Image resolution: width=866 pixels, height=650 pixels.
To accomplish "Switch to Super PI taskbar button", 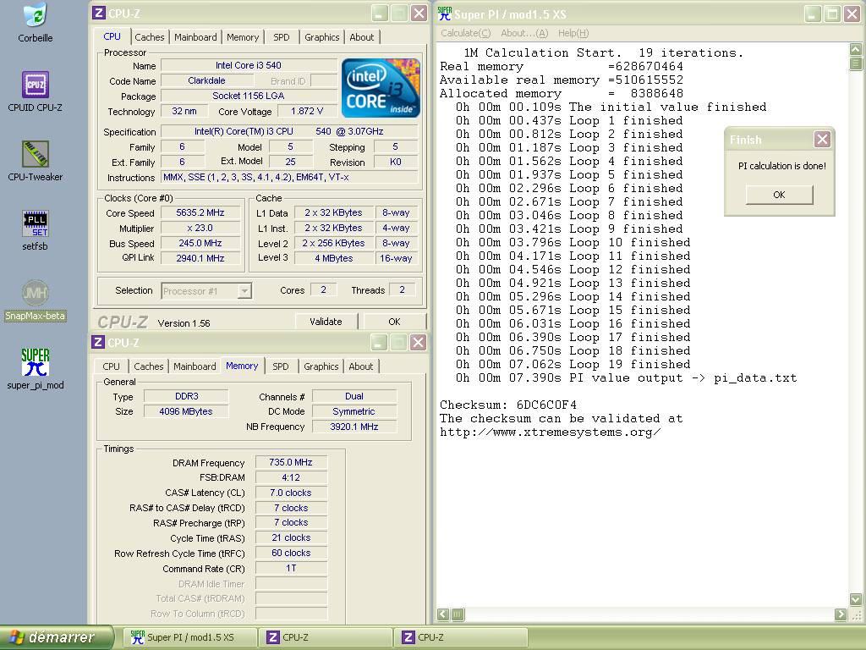I will pos(189,637).
